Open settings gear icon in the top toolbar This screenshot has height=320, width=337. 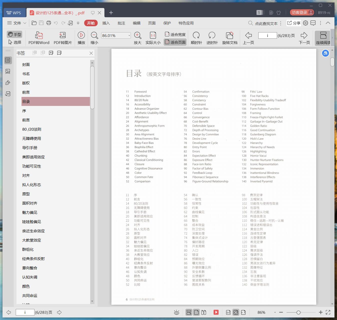306,23
